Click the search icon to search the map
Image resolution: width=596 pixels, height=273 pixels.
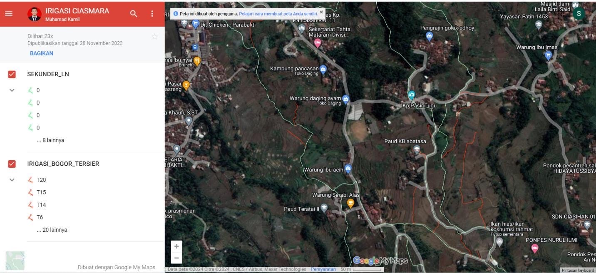[134, 13]
